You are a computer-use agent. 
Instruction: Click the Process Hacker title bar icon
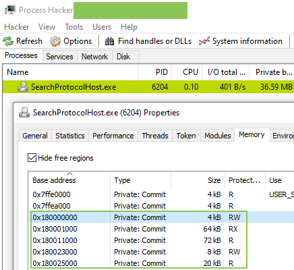pos(10,10)
